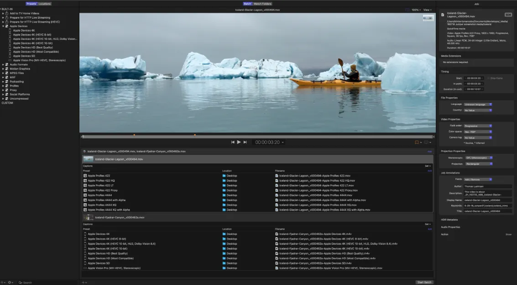Image resolution: width=517 pixels, height=285 pixels.
Task: Open the Country dropdown
Action: coord(478,110)
